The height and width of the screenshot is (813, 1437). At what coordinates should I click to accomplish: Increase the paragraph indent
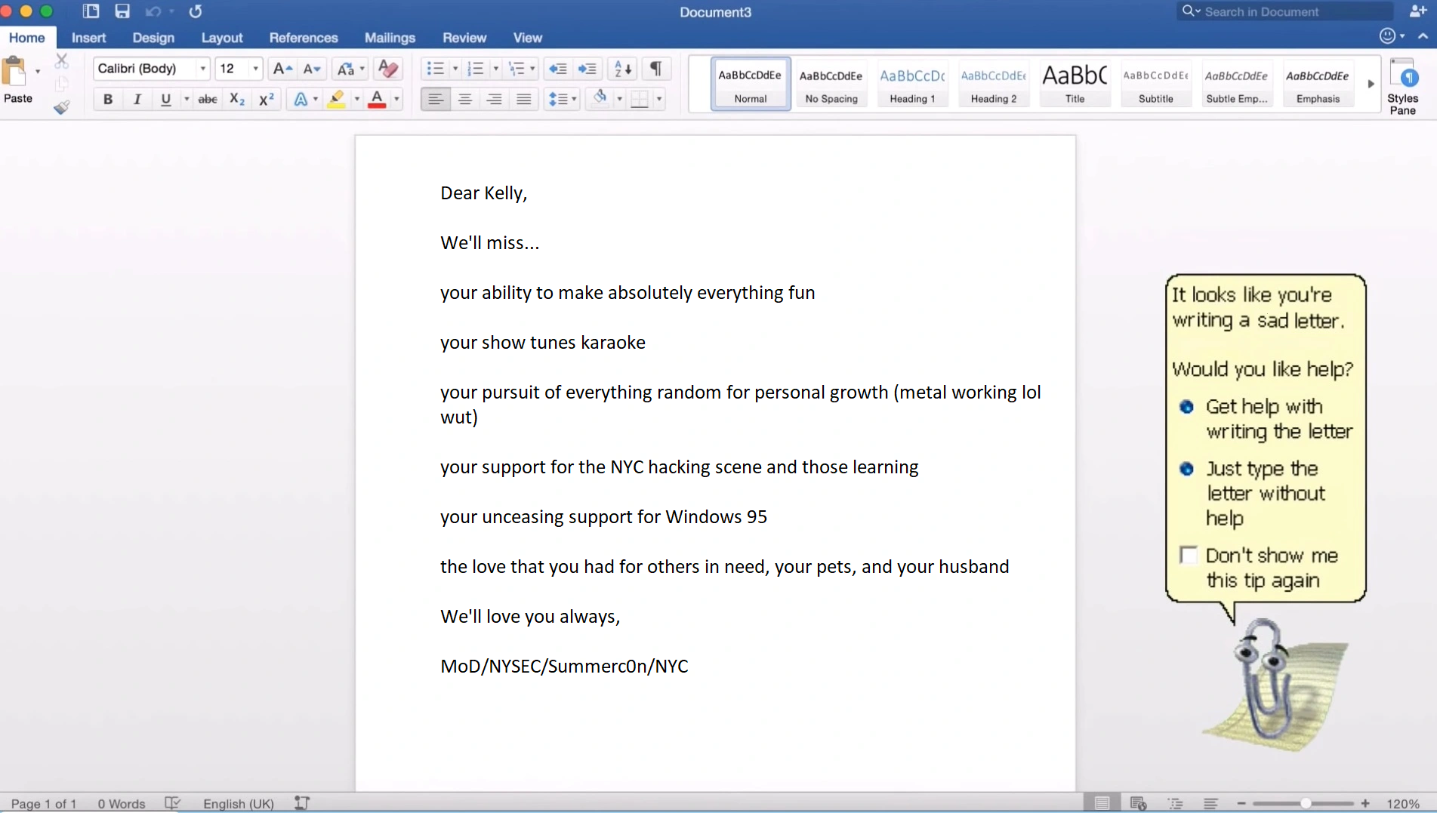click(587, 69)
